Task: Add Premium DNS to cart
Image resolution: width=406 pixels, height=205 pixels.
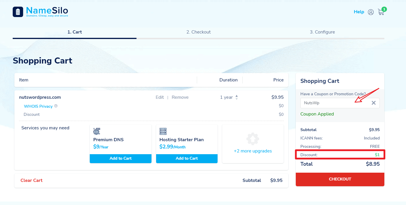Action: [x=120, y=158]
